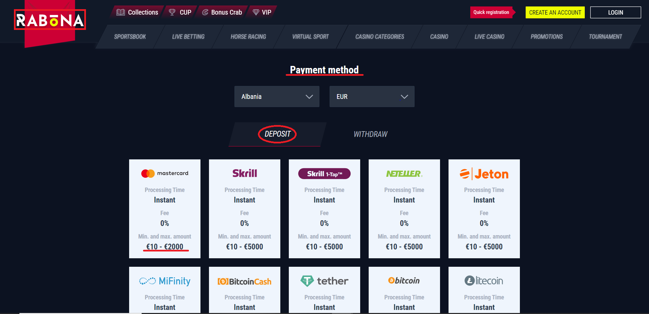Choose the litecoin logo
Viewport: 649px width, 314px height.
(x=484, y=281)
